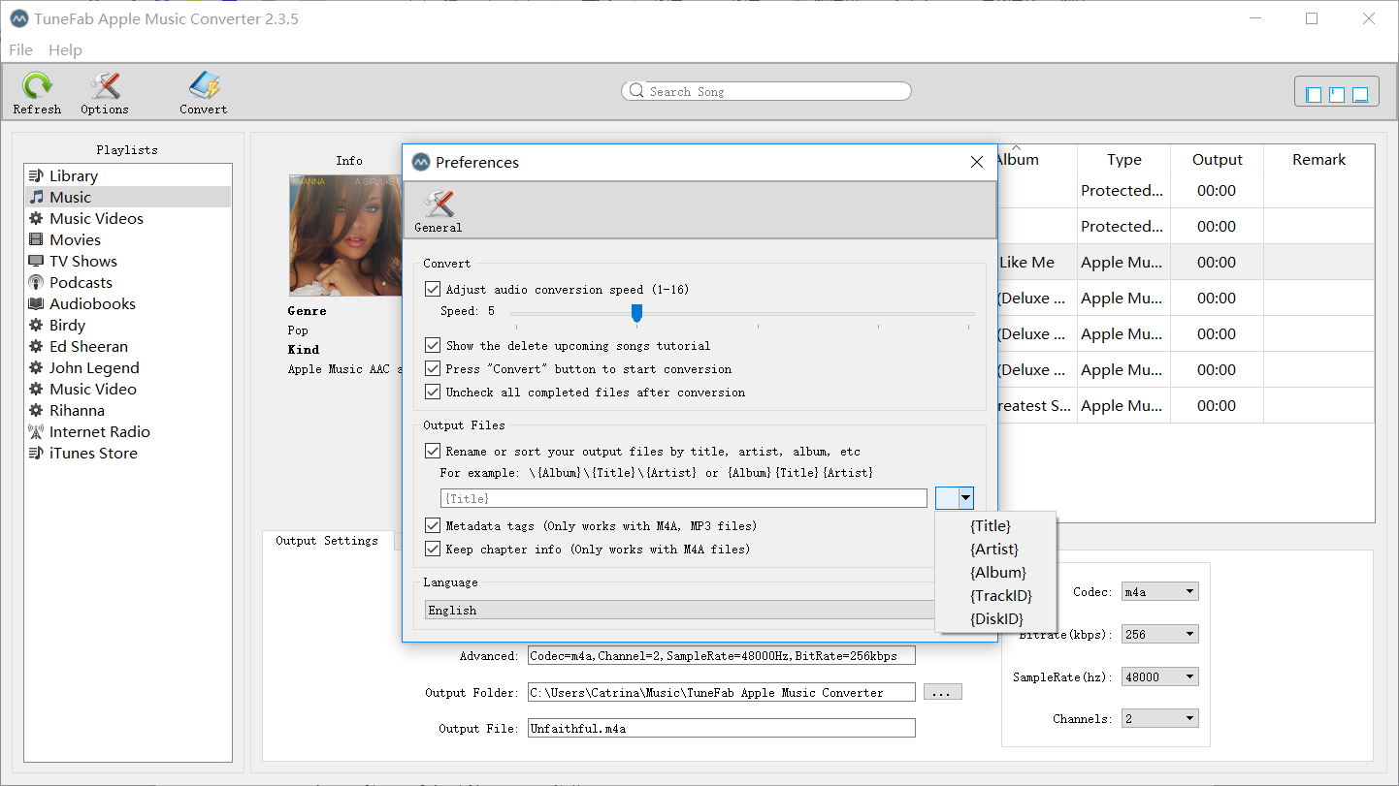Viewport: 1399px width, 786px height.
Task: Click the Remark column header
Action: [x=1318, y=160]
